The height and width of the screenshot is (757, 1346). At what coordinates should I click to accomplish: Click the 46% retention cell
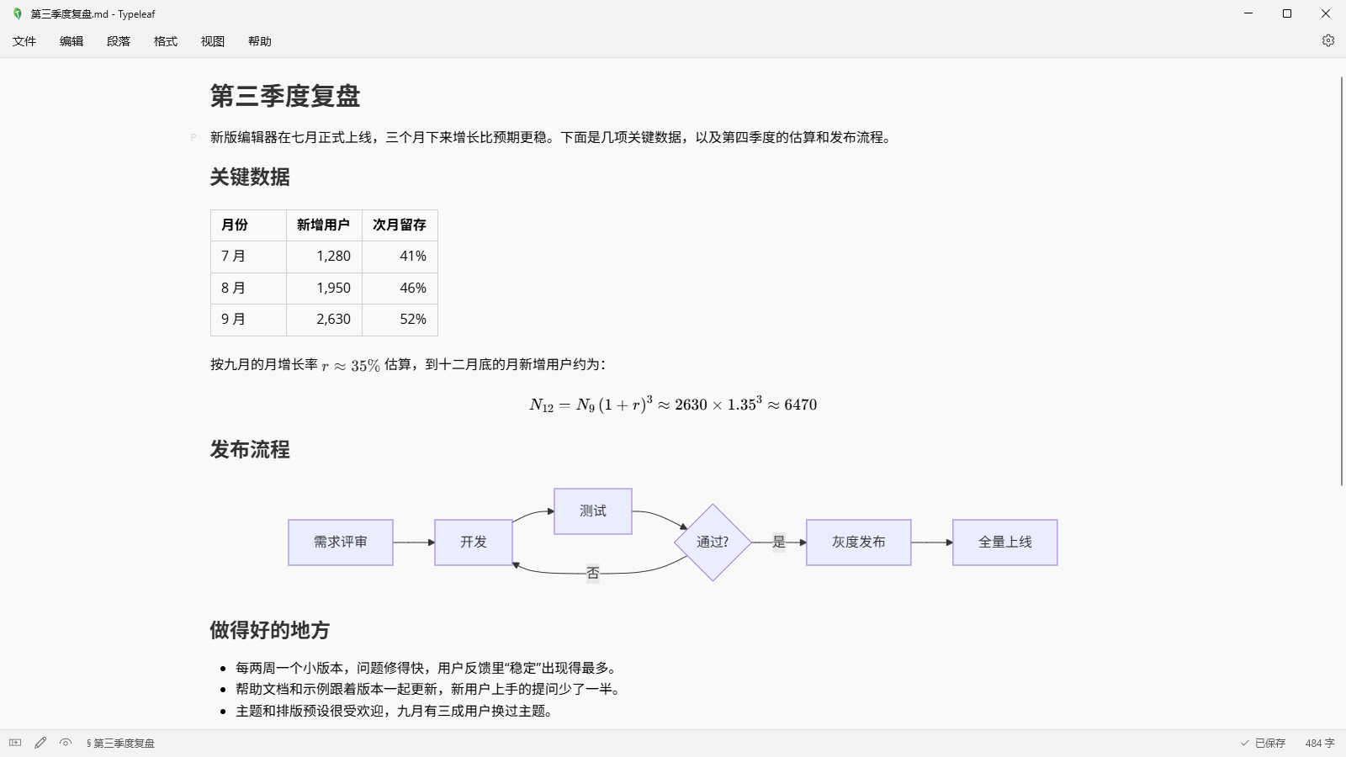pos(400,288)
